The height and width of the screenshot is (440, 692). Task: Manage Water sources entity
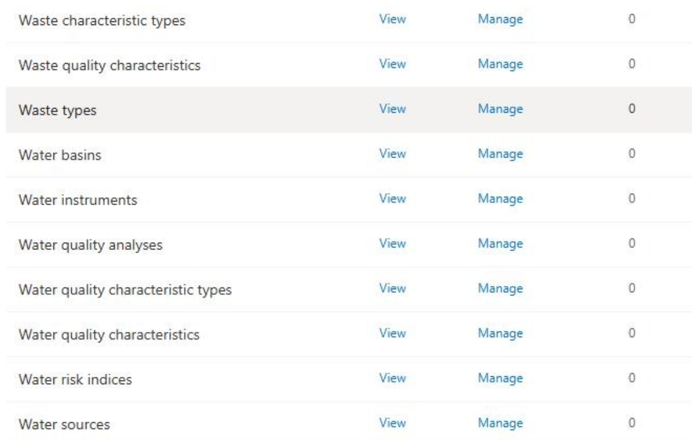coord(500,423)
